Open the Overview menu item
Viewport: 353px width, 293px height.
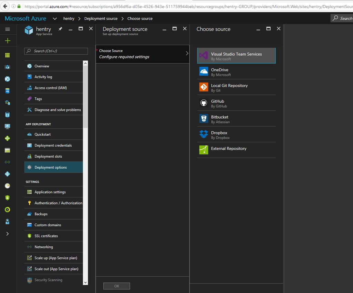(53, 66)
